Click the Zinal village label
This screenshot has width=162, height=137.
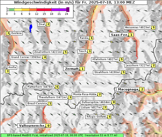[x=42, y=24]
